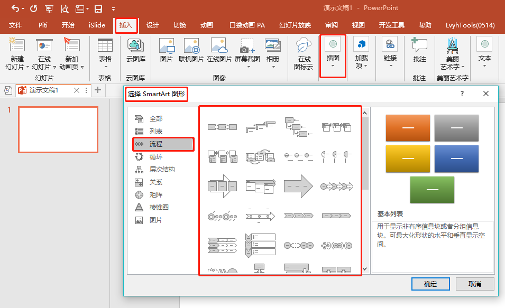Add new document tab with plus
Screen dimensions: 505x308
[98, 90]
